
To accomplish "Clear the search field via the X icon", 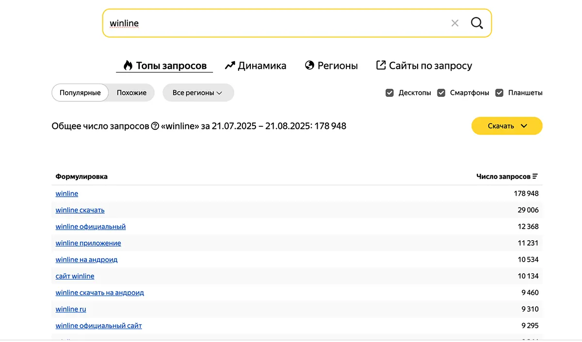I will coord(455,23).
